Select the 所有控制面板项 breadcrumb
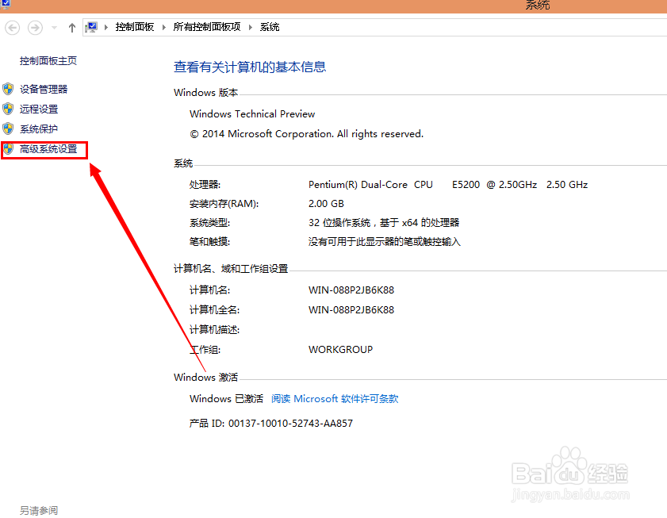This screenshot has height=518, width=667. pyautogui.click(x=207, y=27)
